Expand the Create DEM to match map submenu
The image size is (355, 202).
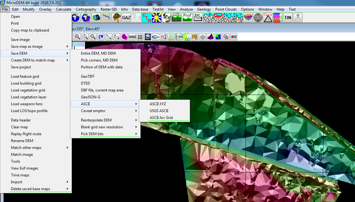[x=36, y=60]
